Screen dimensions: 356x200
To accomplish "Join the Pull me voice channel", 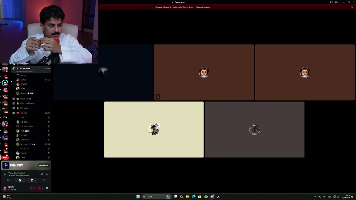I will (x=31, y=113).
